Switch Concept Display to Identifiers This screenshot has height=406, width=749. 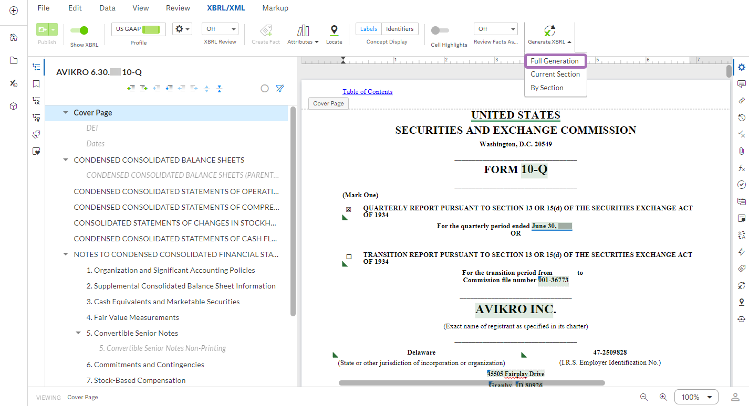tap(400, 29)
